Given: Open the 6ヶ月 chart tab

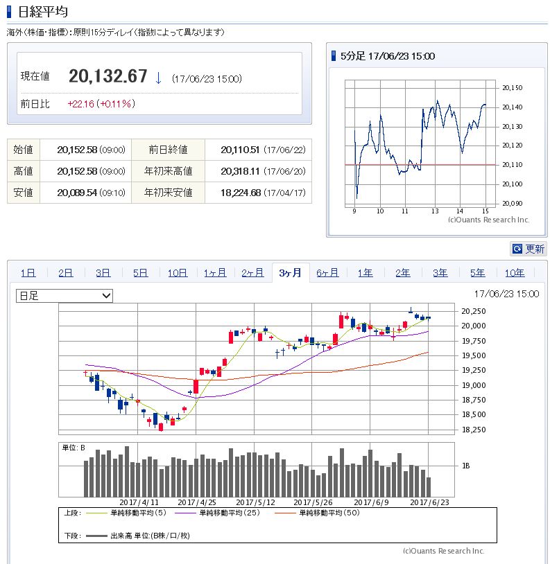Looking at the screenshot, I should point(327,273).
